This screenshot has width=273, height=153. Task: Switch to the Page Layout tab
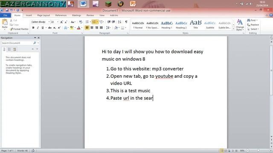44,15
